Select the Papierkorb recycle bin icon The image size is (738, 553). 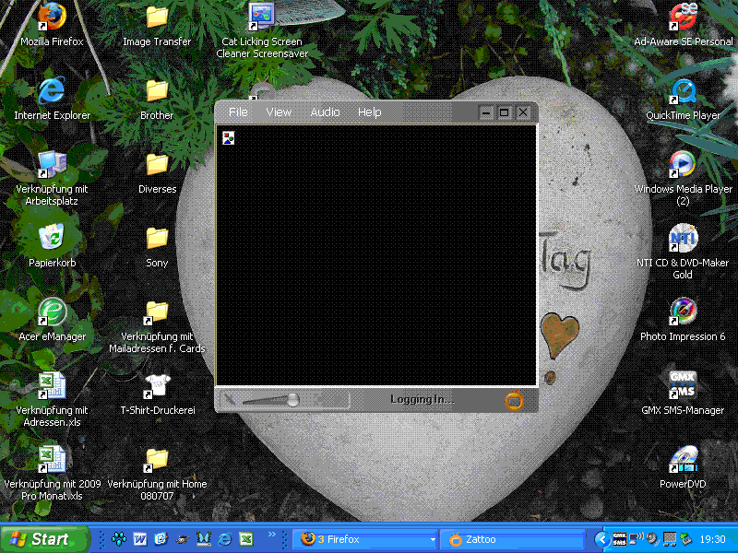pos(52,239)
